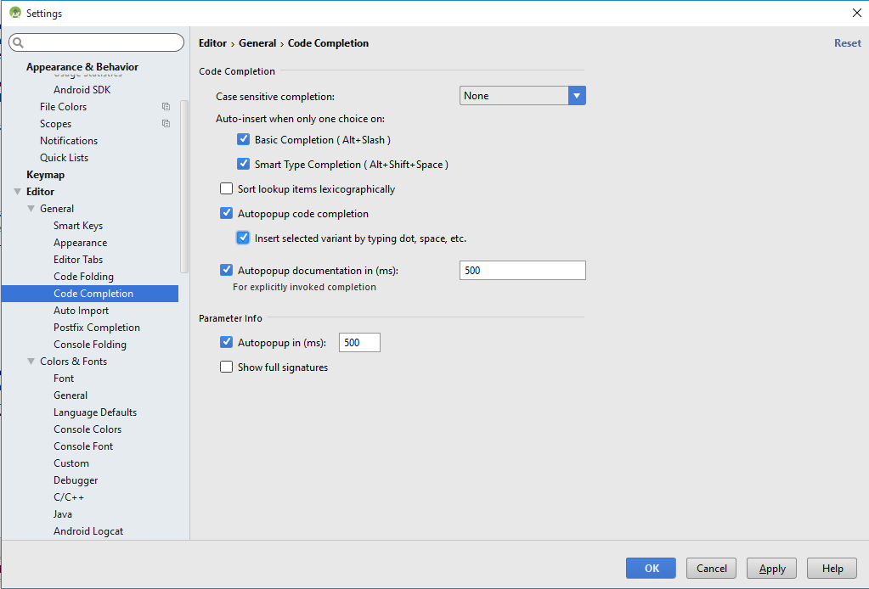This screenshot has height=589, width=869.
Task: Toggle Basic Completion auto-insert checkbox
Action: click(x=243, y=139)
